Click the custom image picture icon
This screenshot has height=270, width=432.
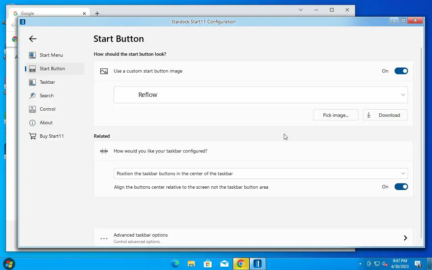[x=104, y=71]
